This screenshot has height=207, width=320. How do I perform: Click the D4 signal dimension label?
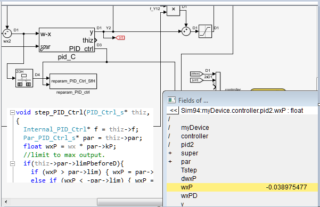pos(37,75)
